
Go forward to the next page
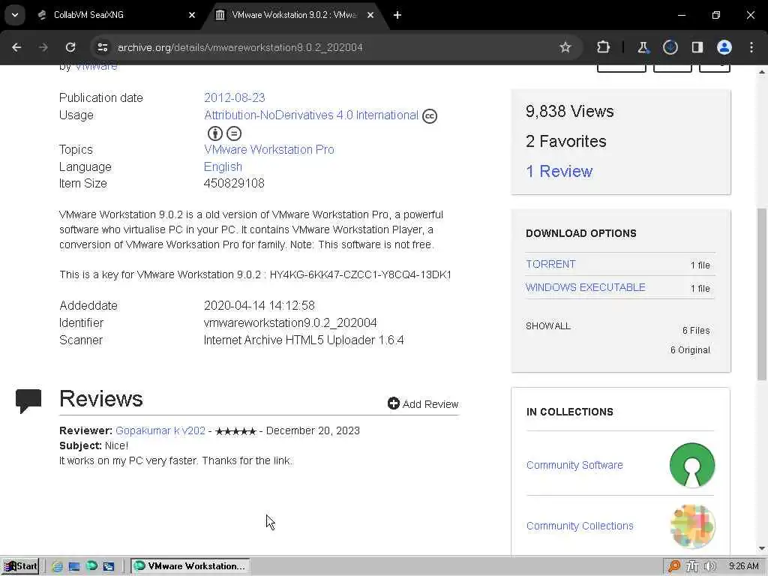pyautogui.click(x=43, y=47)
